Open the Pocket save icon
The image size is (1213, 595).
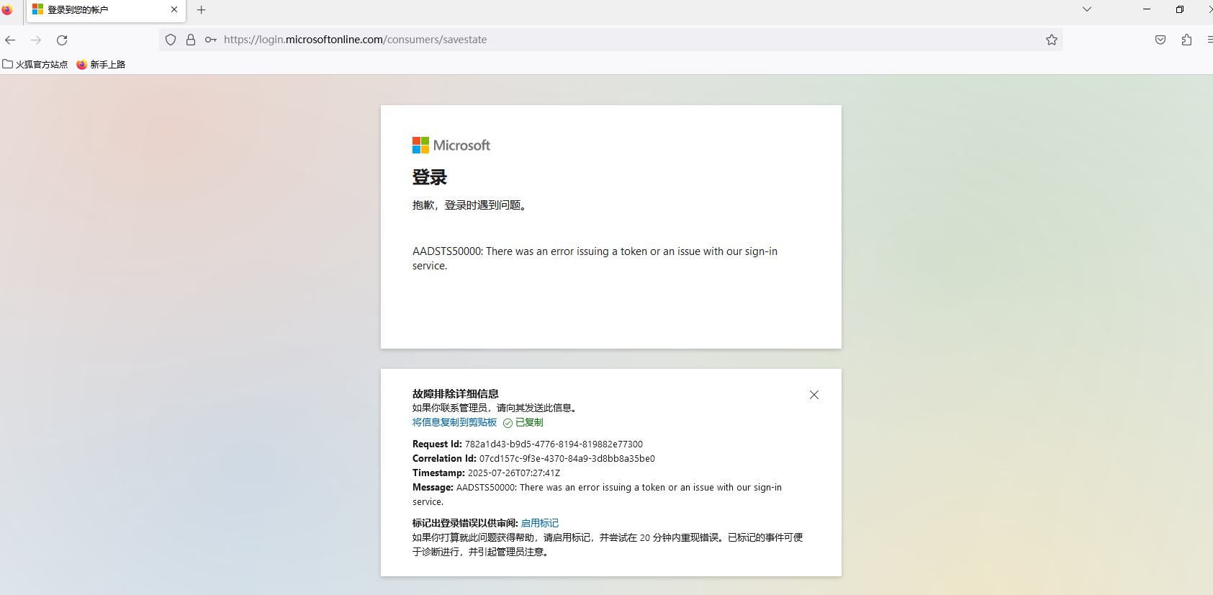coord(1160,40)
